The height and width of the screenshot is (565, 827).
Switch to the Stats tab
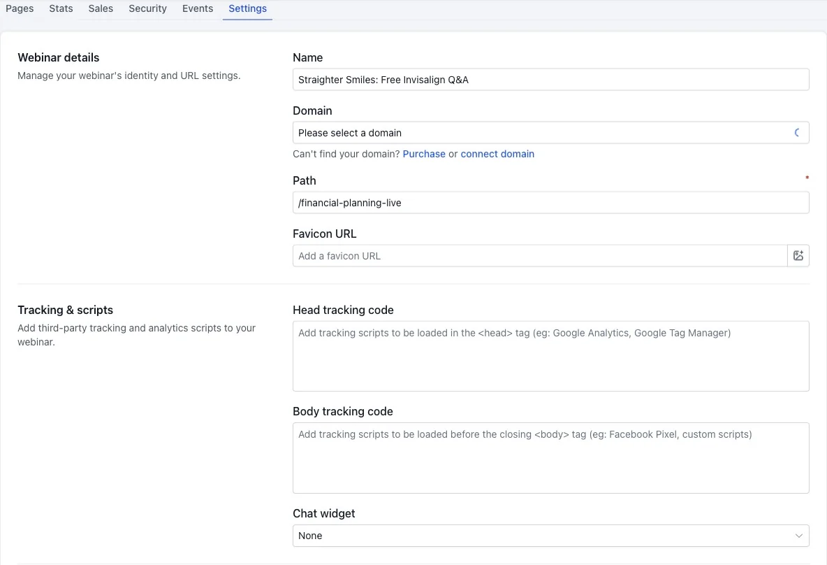pos(61,8)
